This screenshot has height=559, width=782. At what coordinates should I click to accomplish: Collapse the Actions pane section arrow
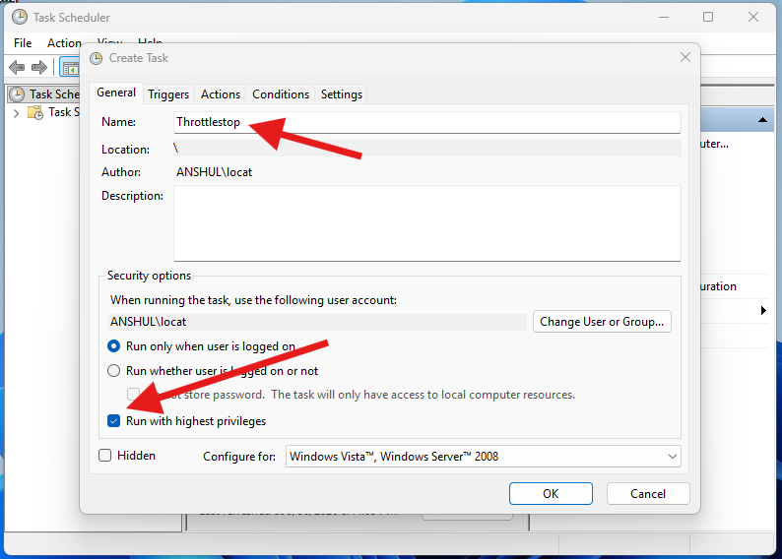(x=762, y=120)
